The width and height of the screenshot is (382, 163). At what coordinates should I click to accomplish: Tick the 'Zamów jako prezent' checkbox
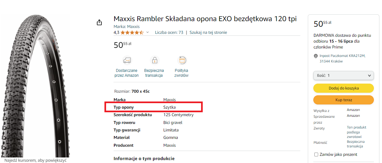click(316, 155)
